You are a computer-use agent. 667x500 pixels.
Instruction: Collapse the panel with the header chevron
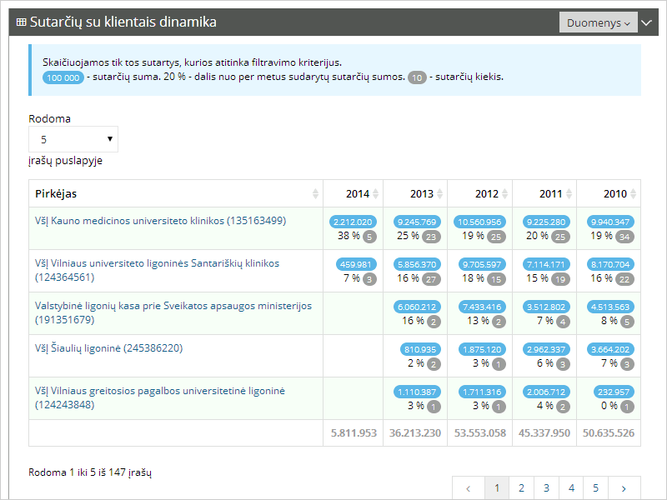(x=647, y=22)
